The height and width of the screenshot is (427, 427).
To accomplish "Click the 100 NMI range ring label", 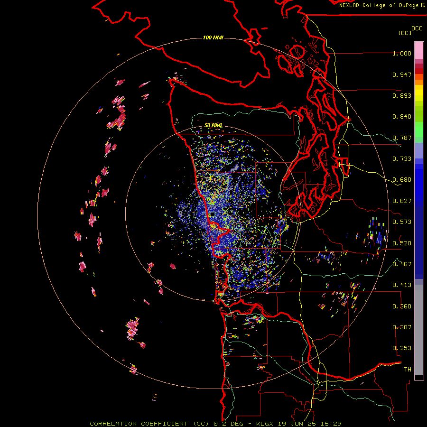I will click(x=213, y=37).
